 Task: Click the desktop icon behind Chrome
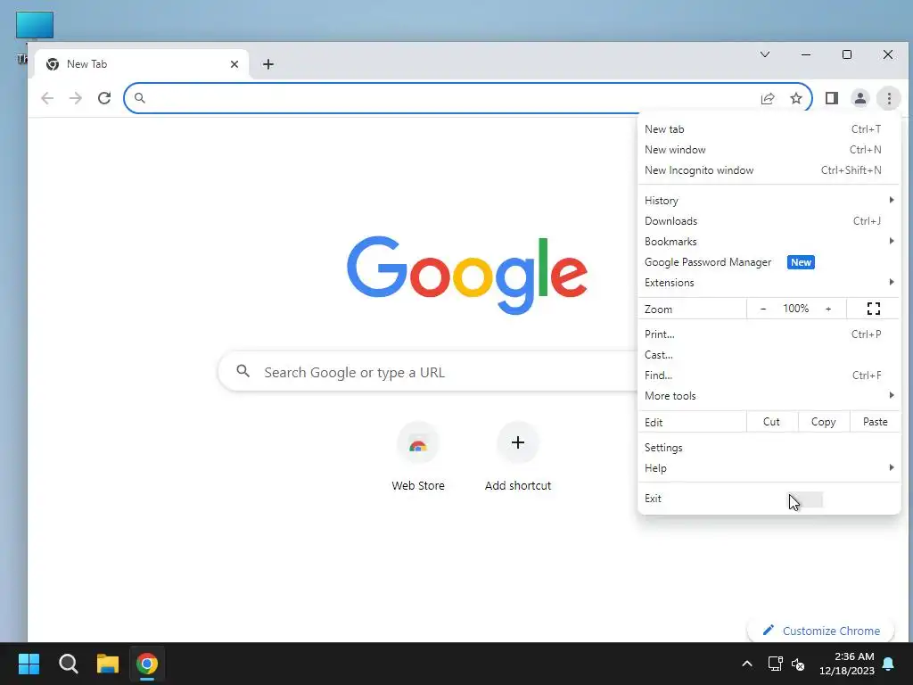tap(35, 26)
